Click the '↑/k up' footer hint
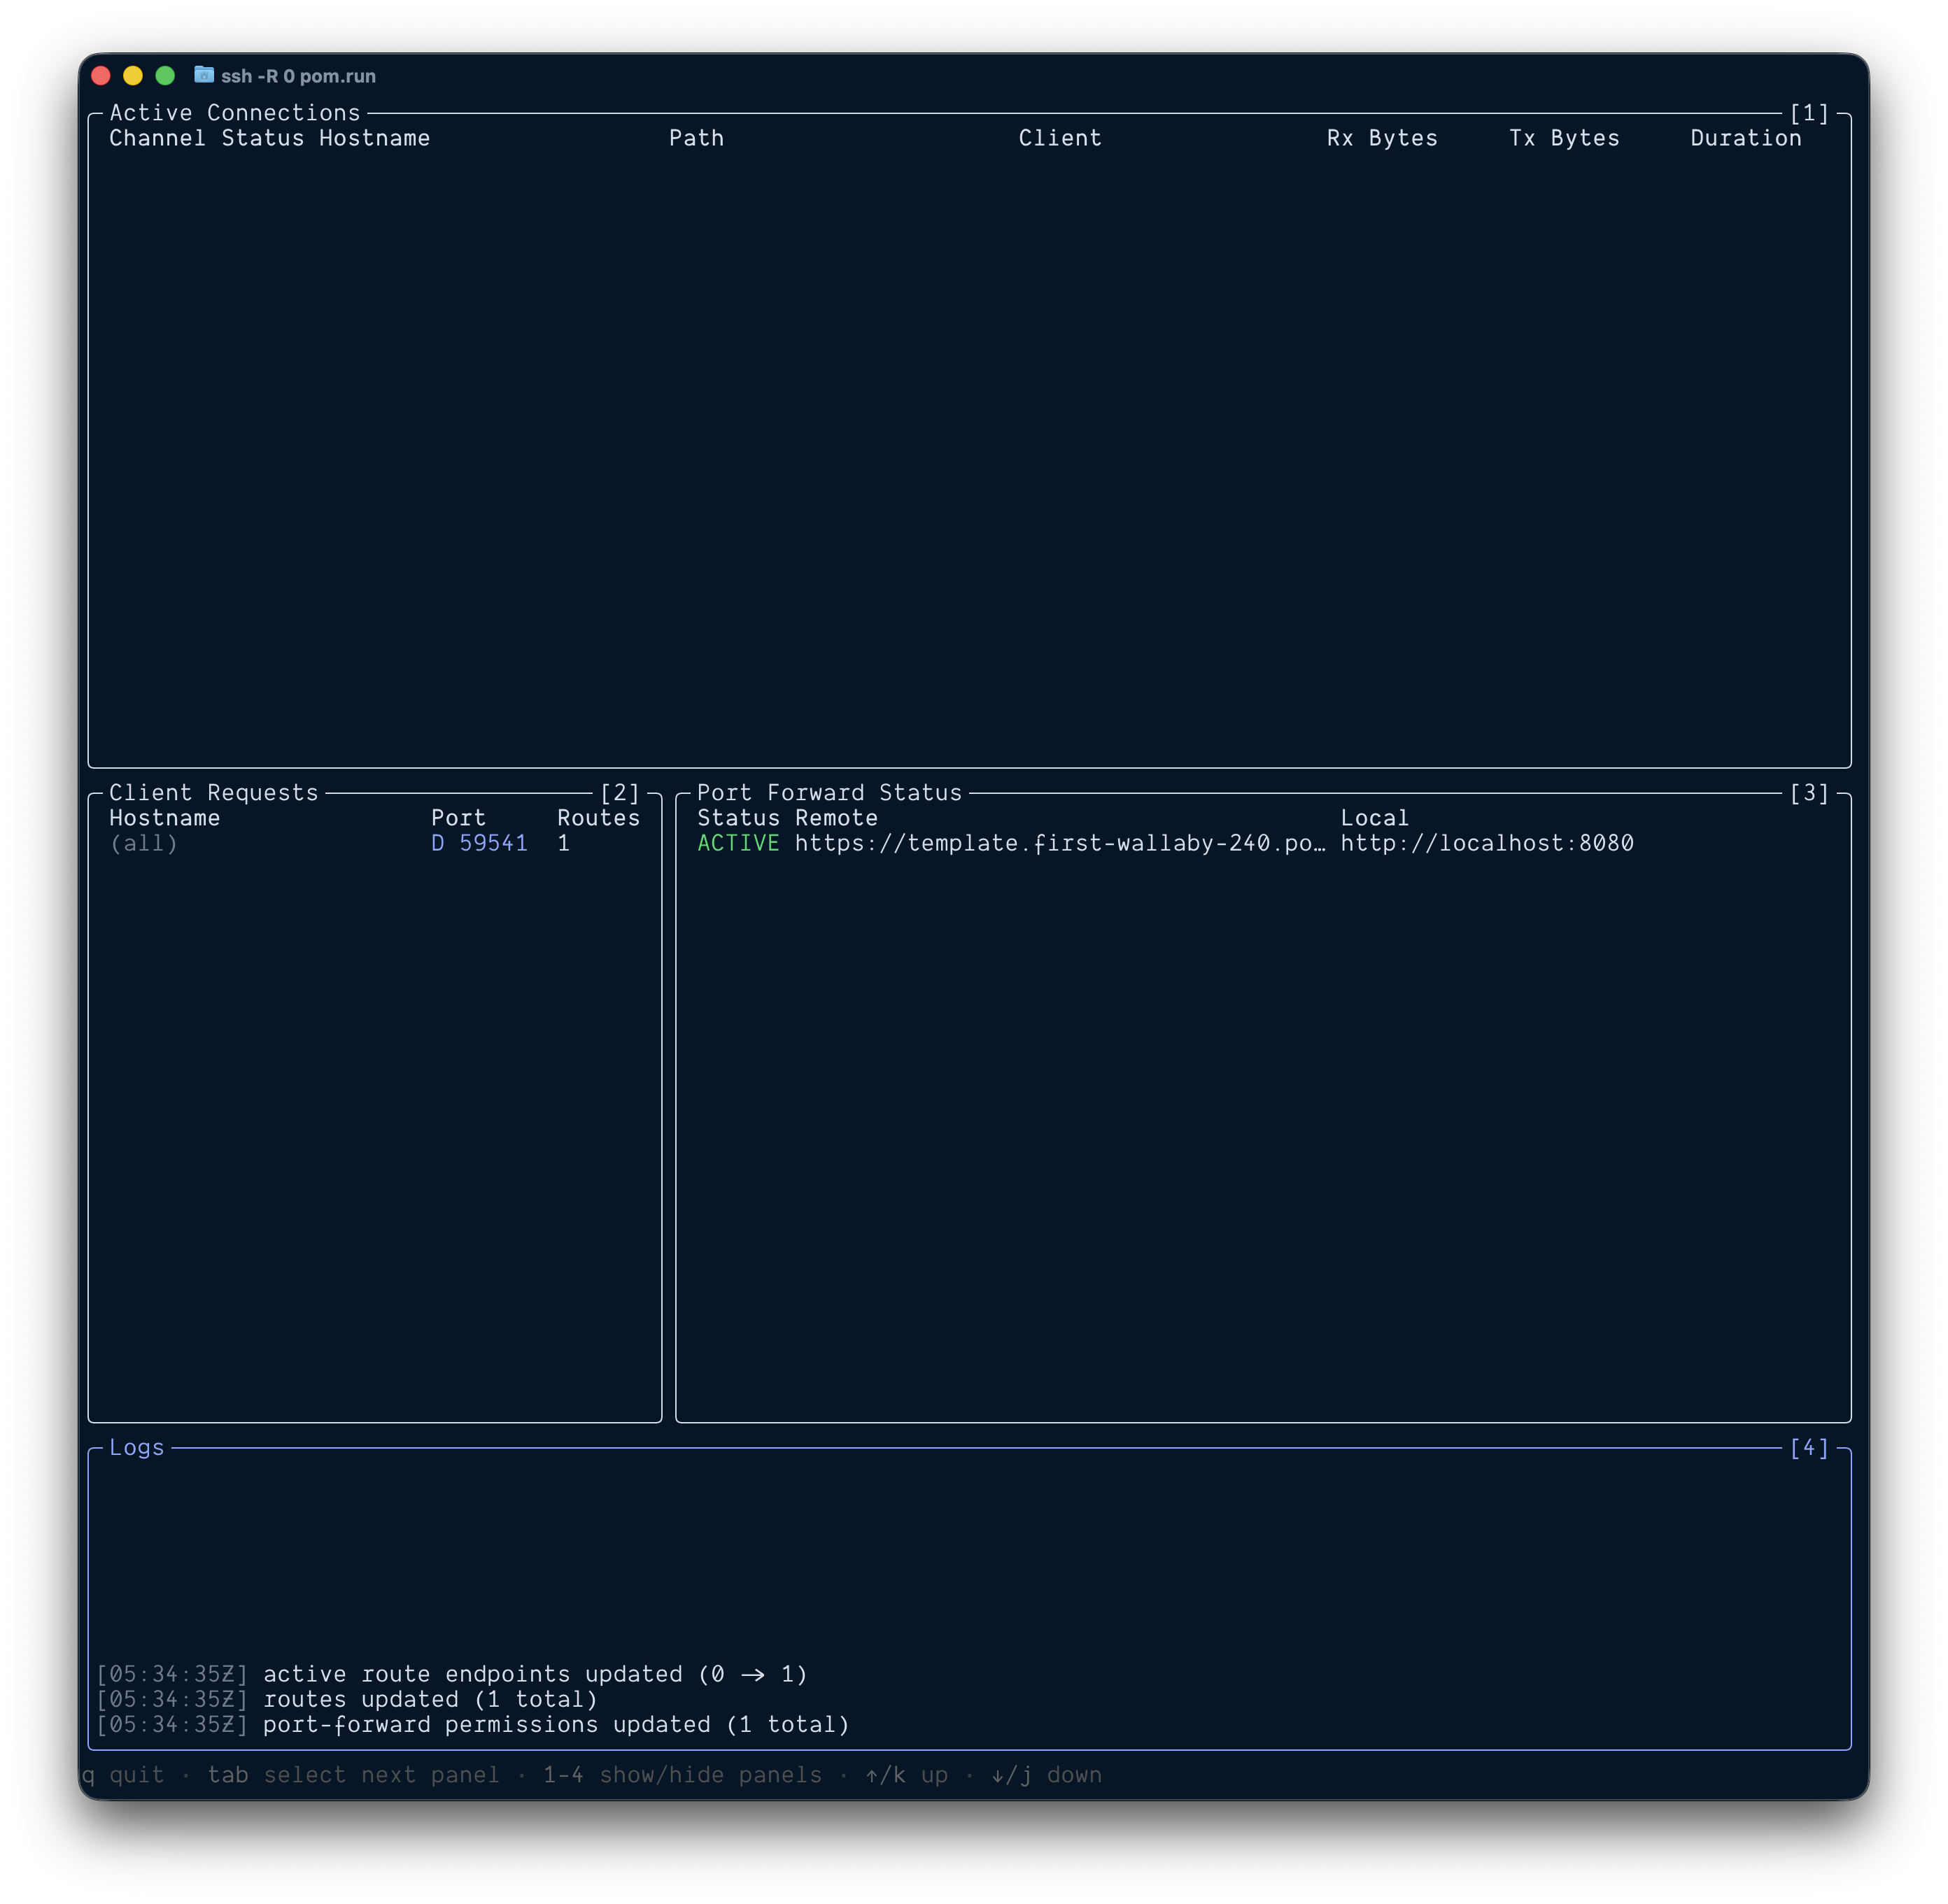 click(906, 1775)
